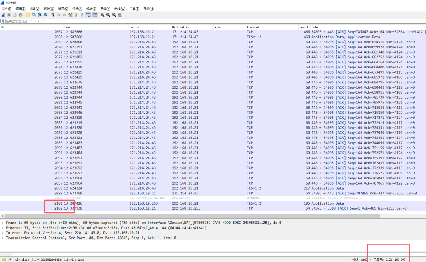Select packet 2068 Application Data, Application Data
Viewport: 426px width, 262px height.
pos(213,37)
